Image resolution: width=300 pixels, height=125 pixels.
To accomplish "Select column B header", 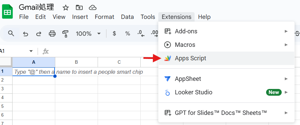I will (x=76, y=62).
